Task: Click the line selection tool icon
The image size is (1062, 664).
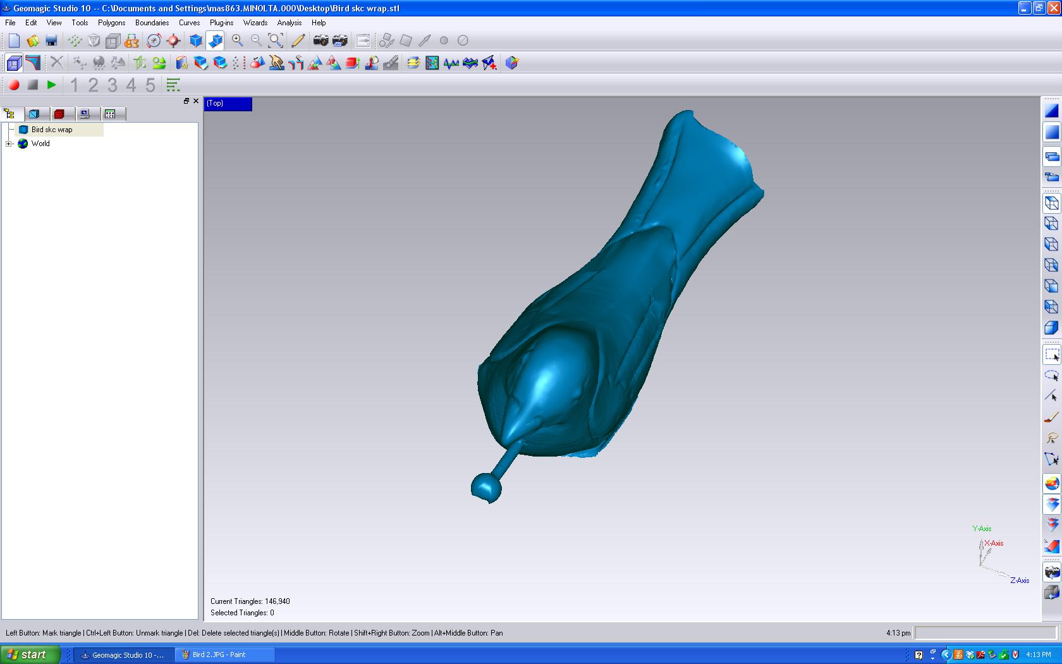Action: [x=1052, y=397]
